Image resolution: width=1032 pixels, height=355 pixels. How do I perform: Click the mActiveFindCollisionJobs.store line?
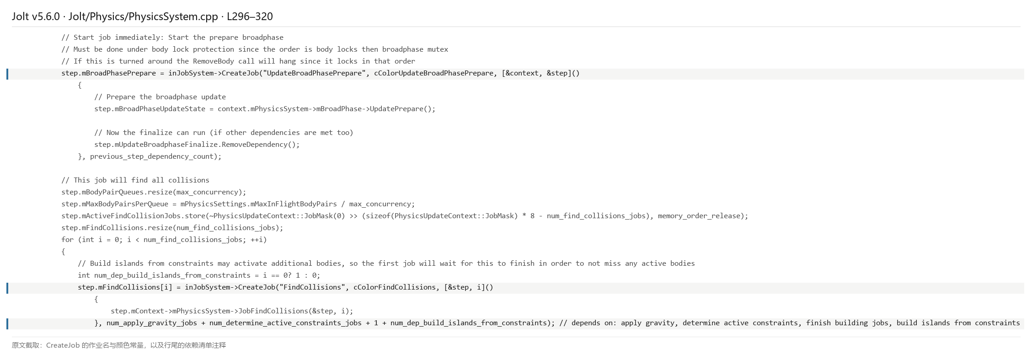[x=405, y=216]
